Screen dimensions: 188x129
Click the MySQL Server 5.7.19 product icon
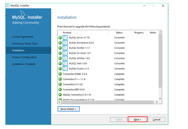click(x=65, y=37)
